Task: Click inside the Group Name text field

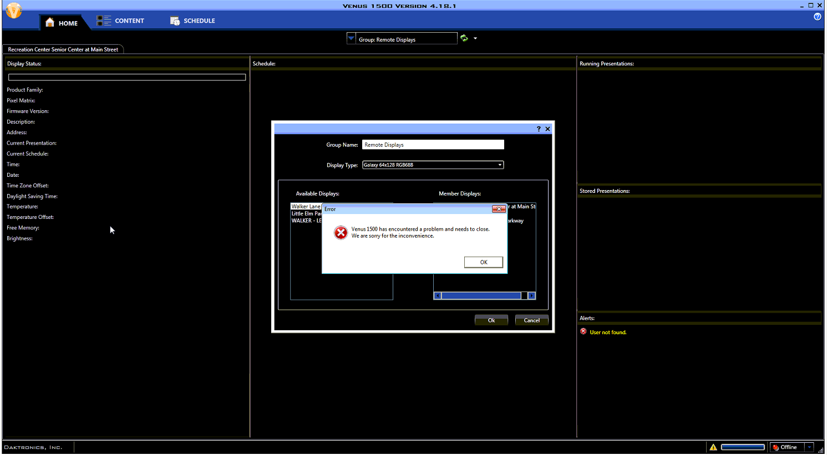Action: click(x=433, y=145)
